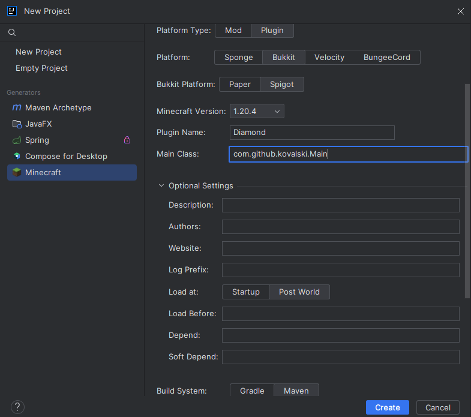471x417 pixels.
Task: Click the Generators section heading
Action: (x=23, y=92)
